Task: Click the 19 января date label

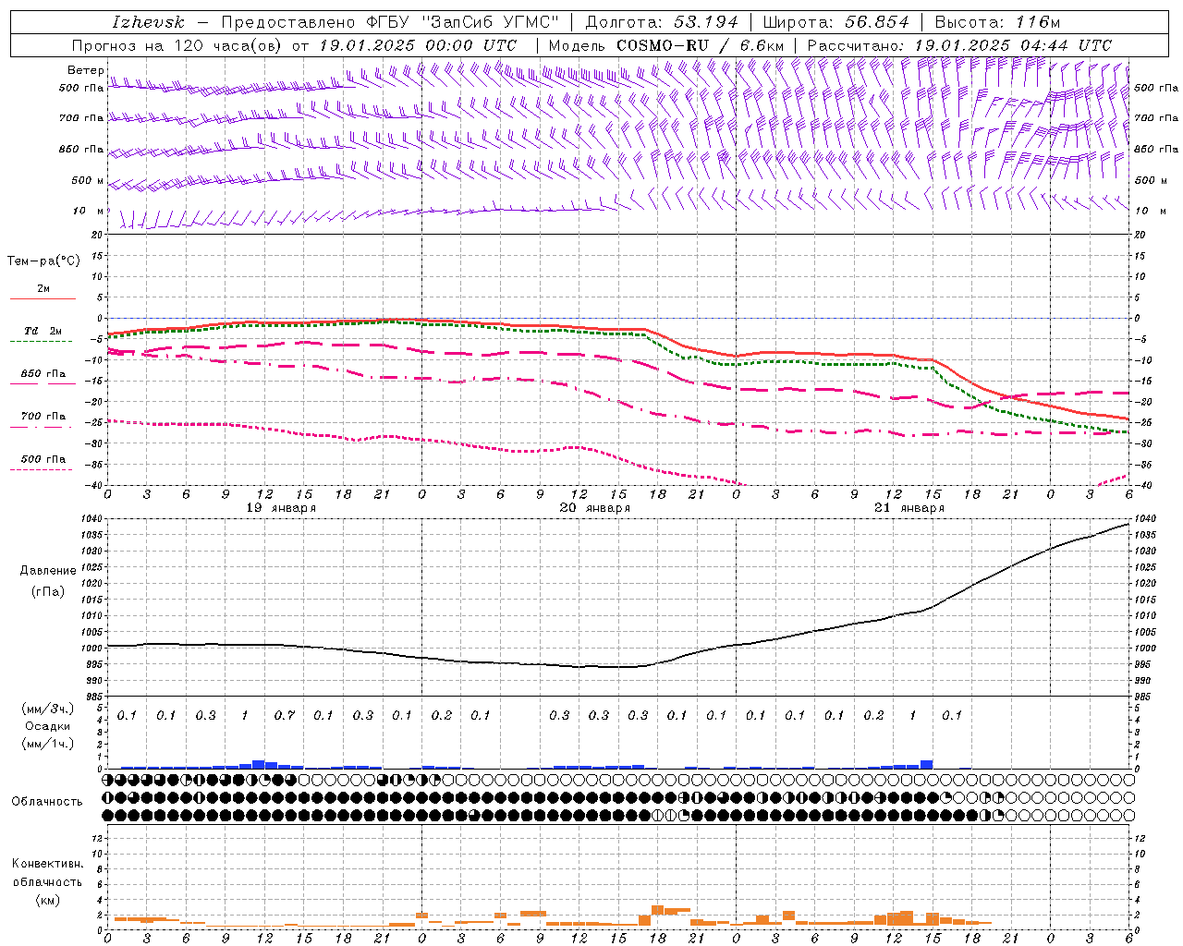Action: point(281,508)
